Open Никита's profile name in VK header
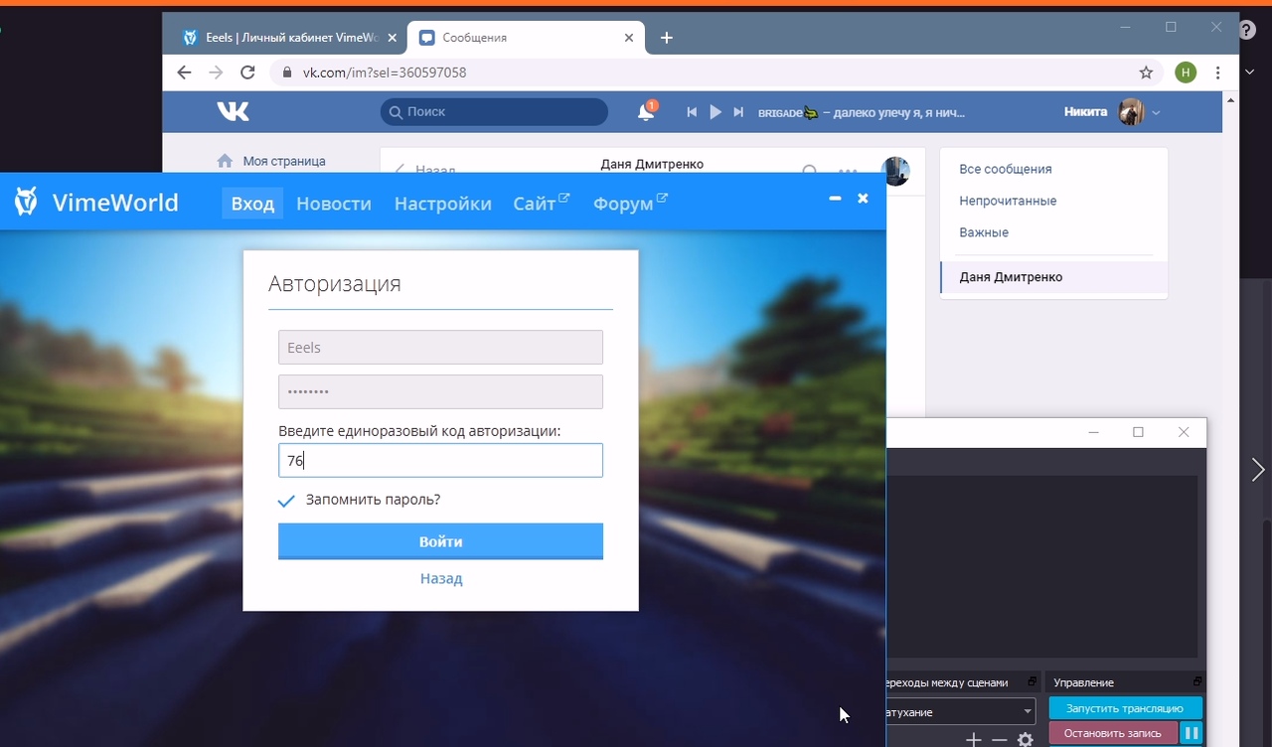The width and height of the screenshot is (1272, 747). 1085,112
